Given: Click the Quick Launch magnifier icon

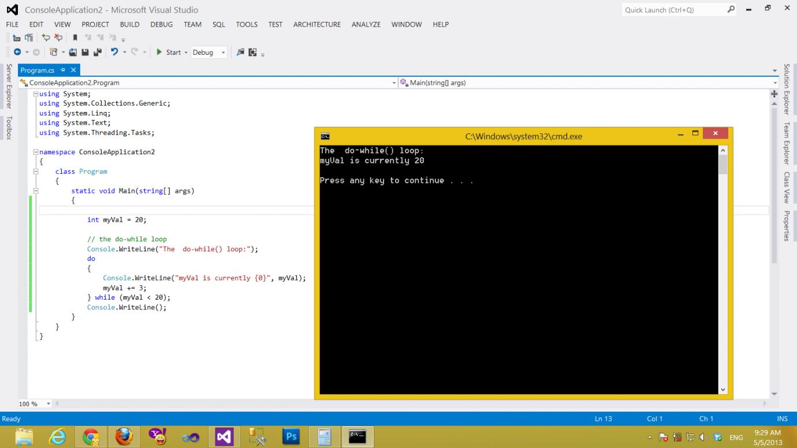Looking at the screenshot, I should (x=731, y=10).
